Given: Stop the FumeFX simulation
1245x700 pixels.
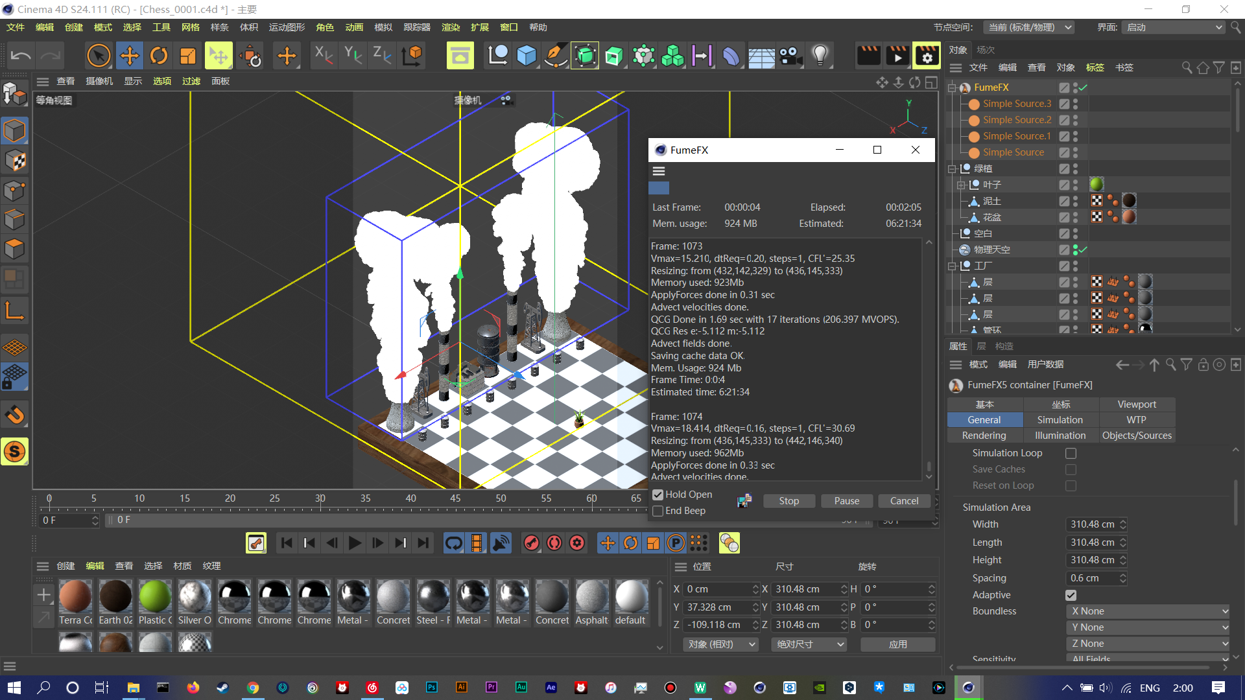Looking at the screenshot, I should pyautogui.click(x=788, y=501).
